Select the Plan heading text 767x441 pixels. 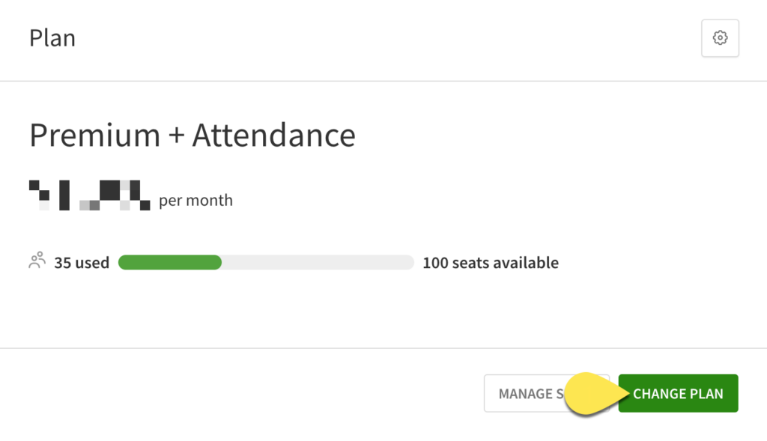(52, 38)
